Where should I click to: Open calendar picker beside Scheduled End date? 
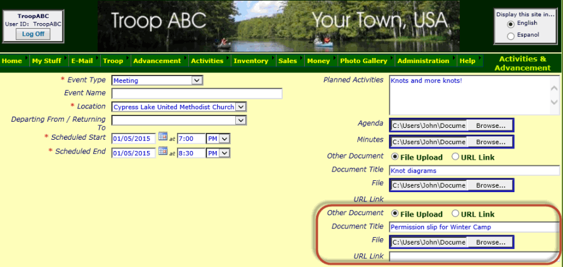click(163, 151)
